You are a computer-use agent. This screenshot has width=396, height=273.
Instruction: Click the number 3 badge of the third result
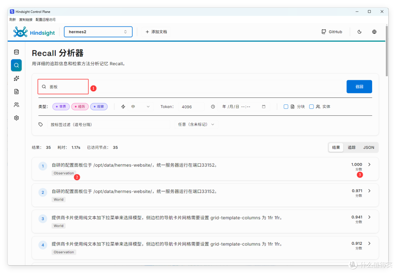[43, 219]
